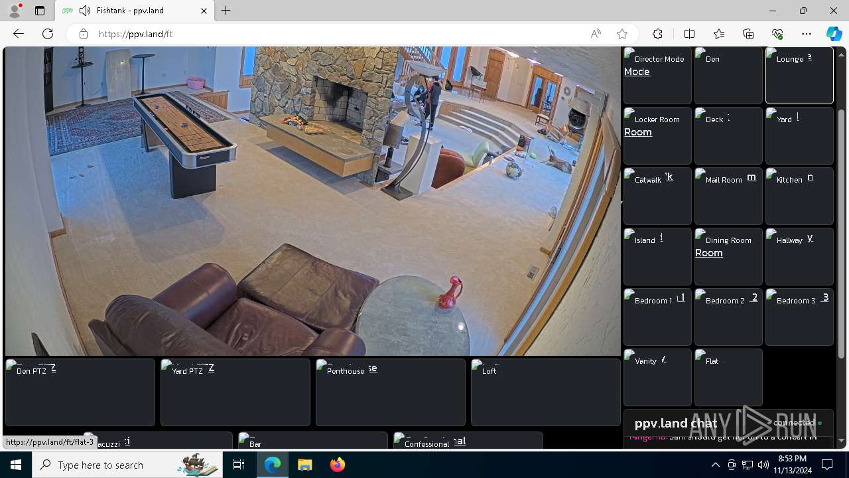Select the Lounge camera tile

coord(799,75)
